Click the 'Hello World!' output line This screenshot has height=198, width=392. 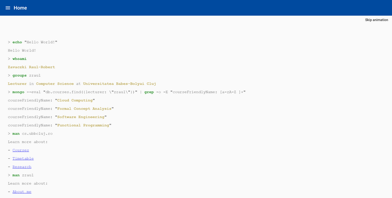pyautogui.click(x=22, y=50)
